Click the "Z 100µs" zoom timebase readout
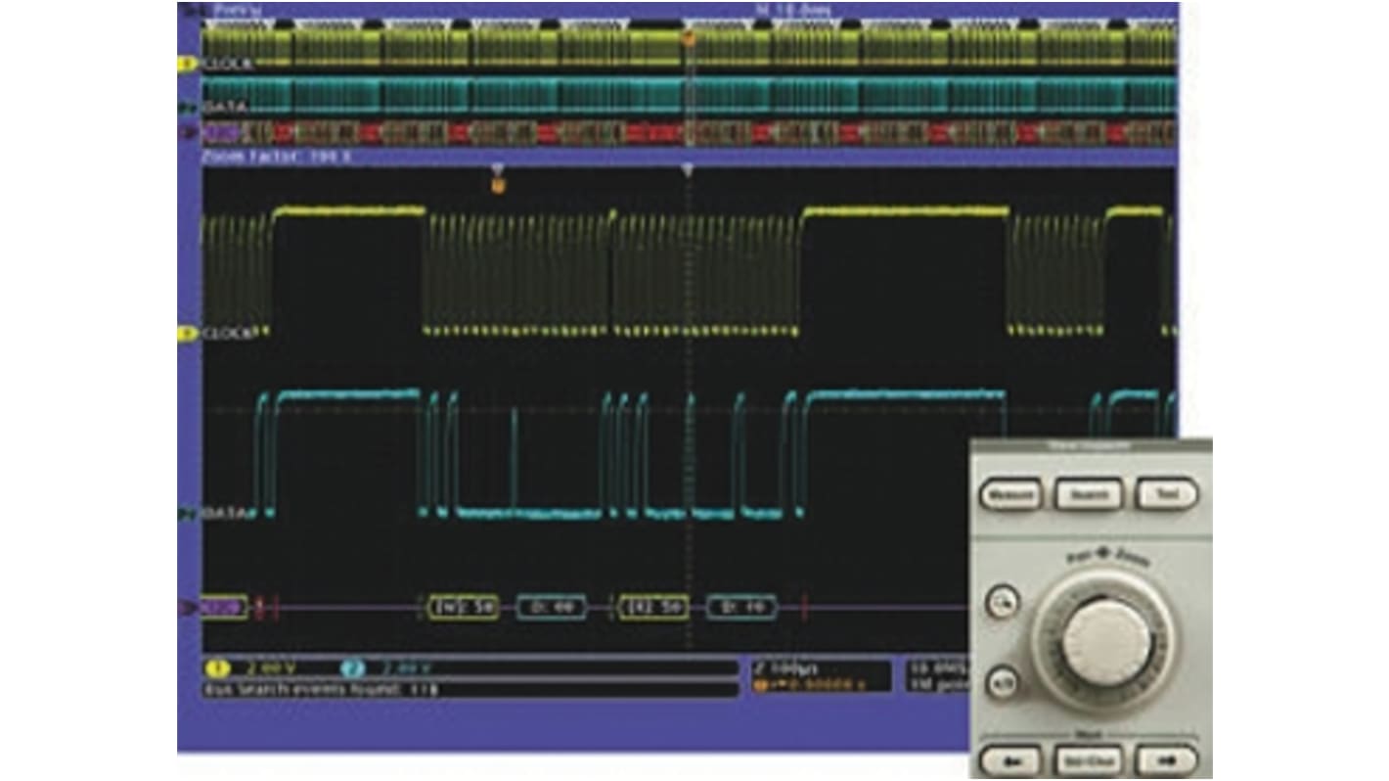1389x781 pixels. [x=785, y=668]
